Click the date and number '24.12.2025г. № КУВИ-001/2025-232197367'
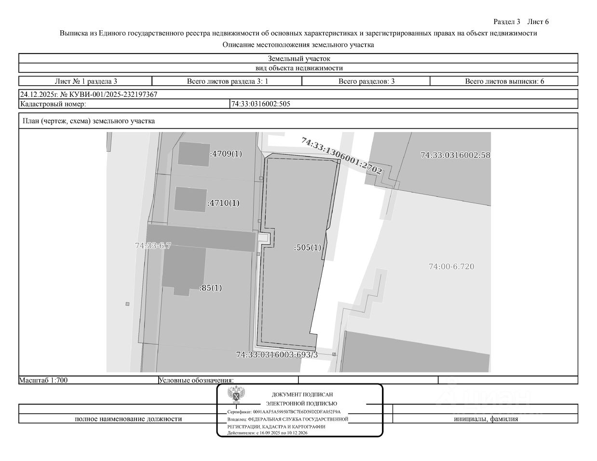This screenshot has height=461, width=597. pos(88,94)
